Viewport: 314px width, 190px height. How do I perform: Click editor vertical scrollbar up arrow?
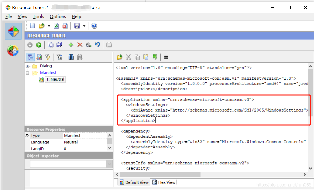(x=311, y=66)
